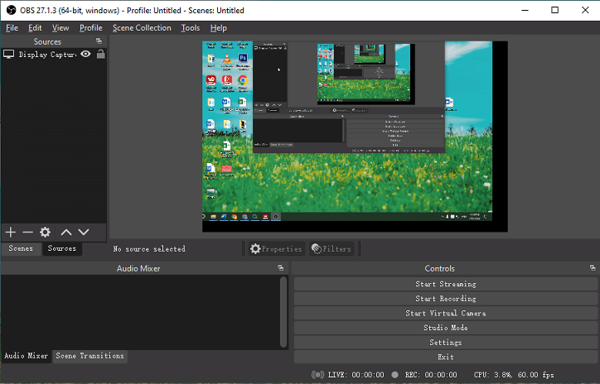600x384 pixels.
Task: Click the Audio Mixer vertical scrollbar
Action: click(x=283, y=312)
